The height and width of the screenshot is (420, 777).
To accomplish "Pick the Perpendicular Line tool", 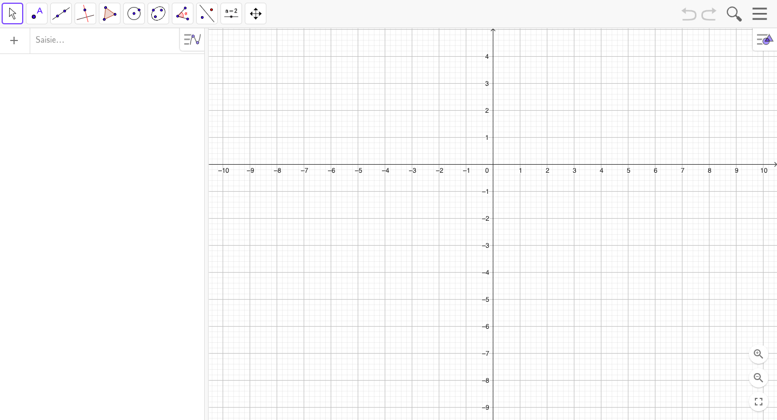I will pyautogui.click(x=85, y=13).
